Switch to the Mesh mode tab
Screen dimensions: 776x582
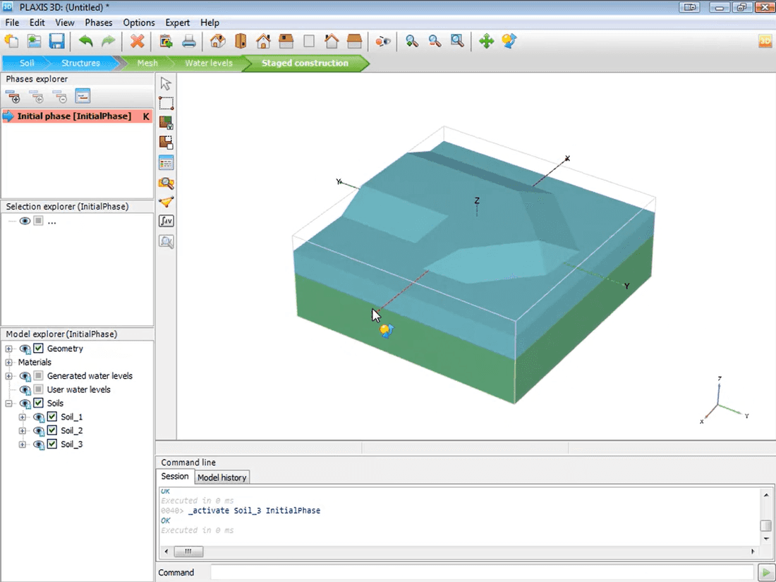(x=147, y=63)
